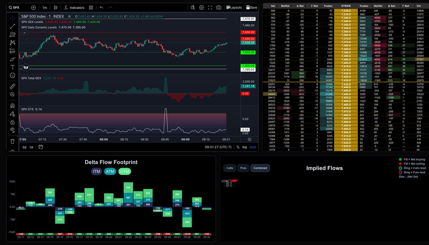The width and height of the screenshot is (429, 245).
Task: Toggle hide all drawings eye icon
Action: (13, 130)
